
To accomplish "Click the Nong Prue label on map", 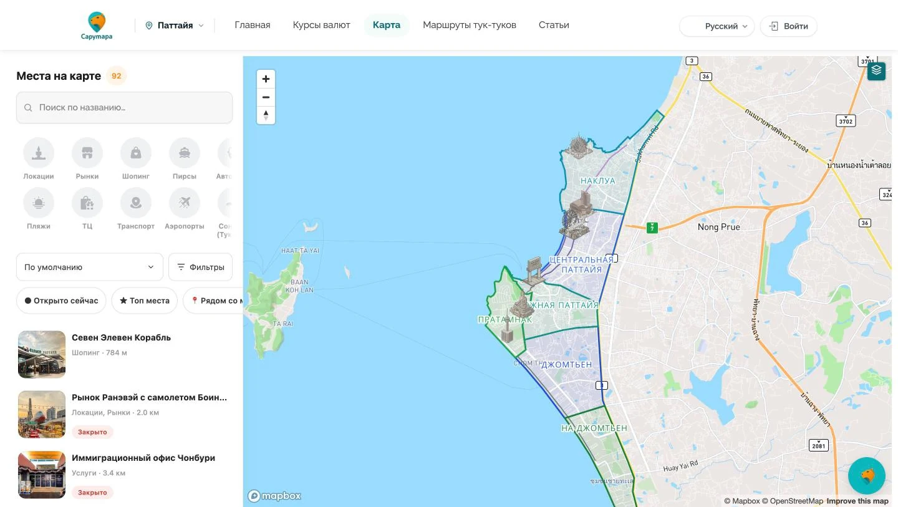I will [x=719, y=227].
